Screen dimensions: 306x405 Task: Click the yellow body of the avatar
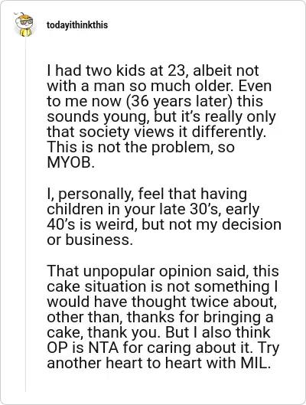[26, 32]
